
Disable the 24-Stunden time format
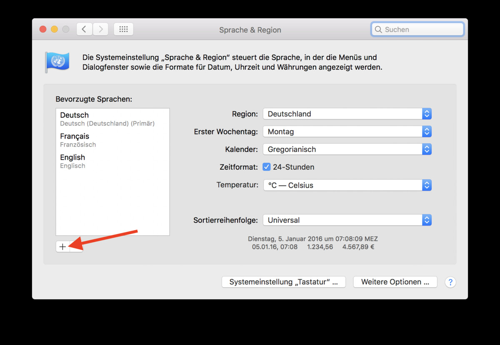pos(266,166)
